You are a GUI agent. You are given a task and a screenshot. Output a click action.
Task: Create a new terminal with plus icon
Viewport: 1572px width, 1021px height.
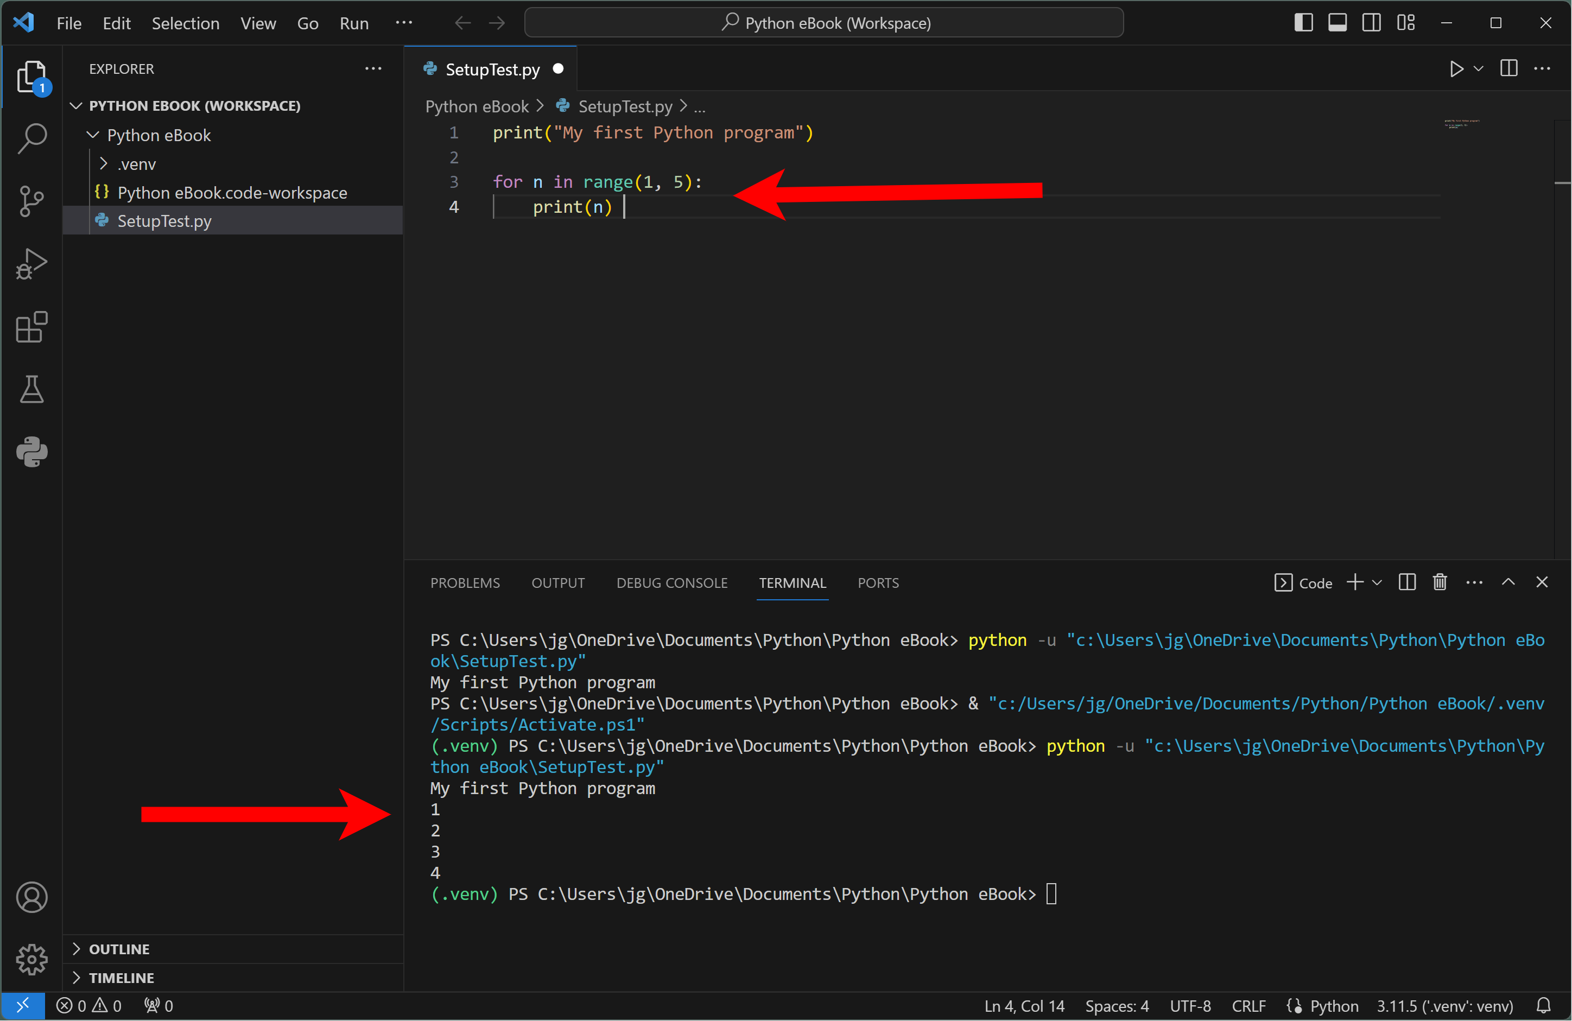pyautogui.click(x=1355, y=582)
